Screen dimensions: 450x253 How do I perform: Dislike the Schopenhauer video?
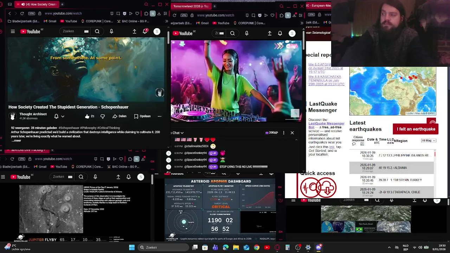[103, 116]
